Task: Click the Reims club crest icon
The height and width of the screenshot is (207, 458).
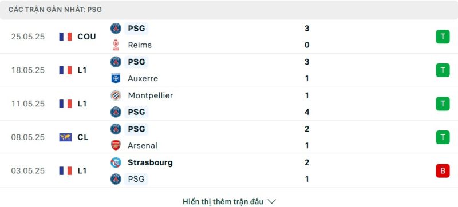Action: 116,45
